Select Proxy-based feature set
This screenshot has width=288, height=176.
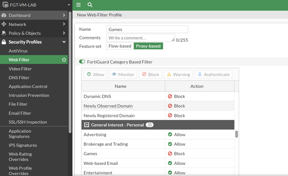pyautogui.click(x=148, y=46)
